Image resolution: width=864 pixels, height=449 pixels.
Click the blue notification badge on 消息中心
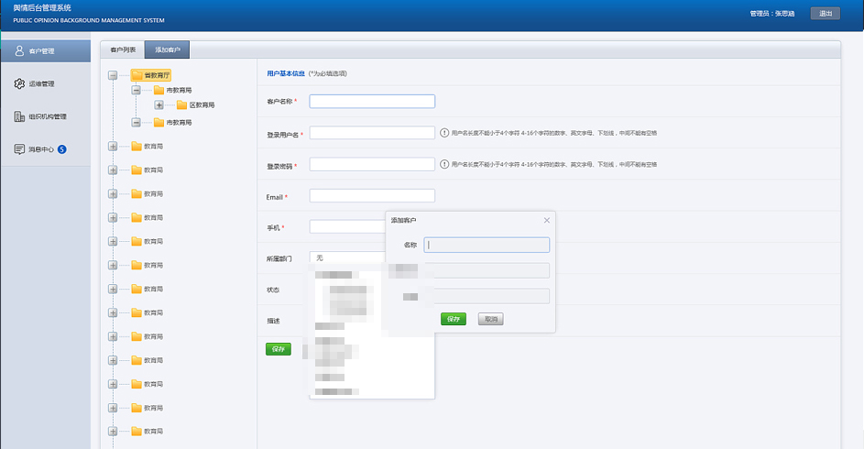62,149
